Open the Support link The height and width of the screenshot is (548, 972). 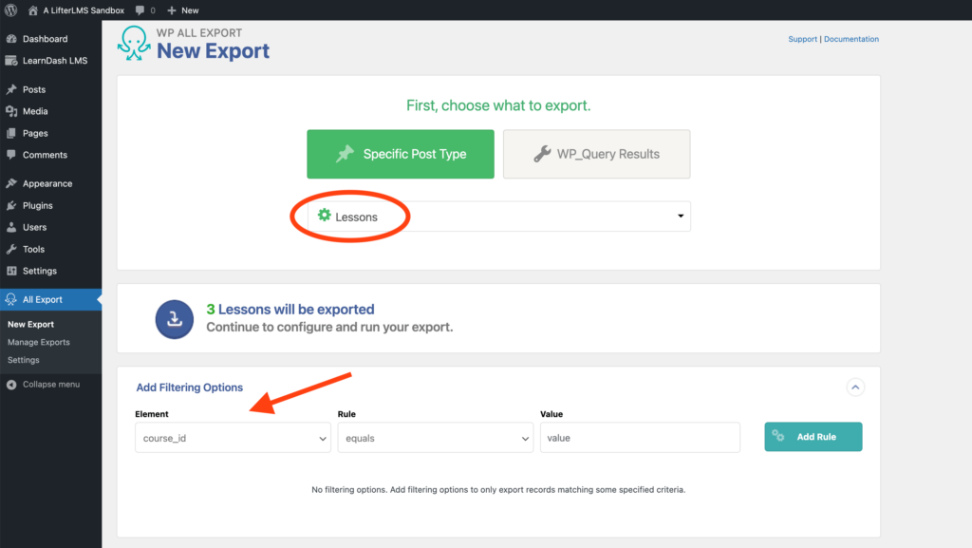click(802, 39)
